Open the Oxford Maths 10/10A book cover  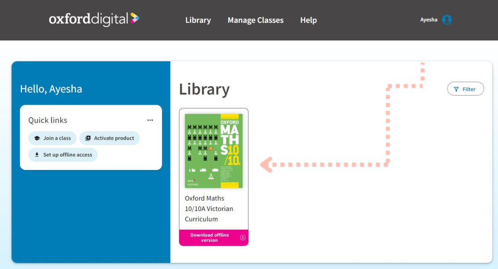[x=214, y=151]
